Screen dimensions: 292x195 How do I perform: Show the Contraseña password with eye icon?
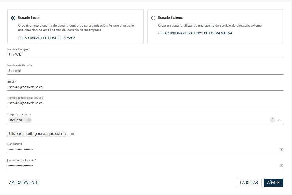coord(282,149)
